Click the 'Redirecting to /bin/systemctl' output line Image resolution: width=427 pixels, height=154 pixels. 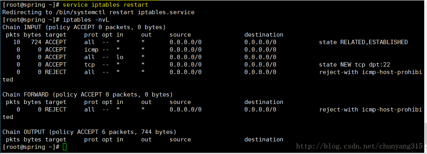(98, 13)
